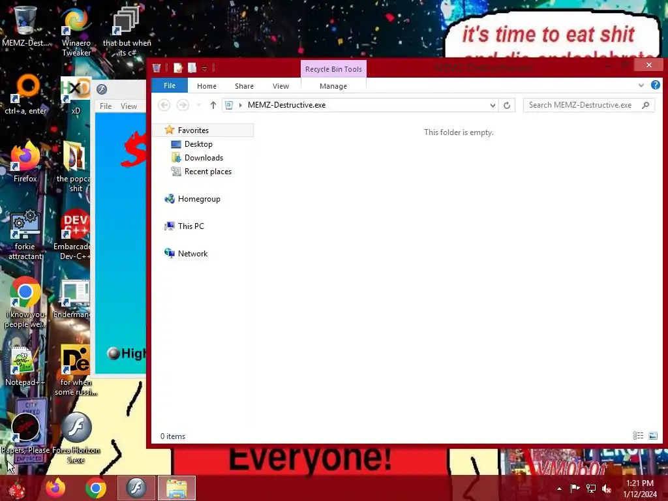Select 'the popcap shit' desktop folder
668x501 pixels.
(73, 167)
